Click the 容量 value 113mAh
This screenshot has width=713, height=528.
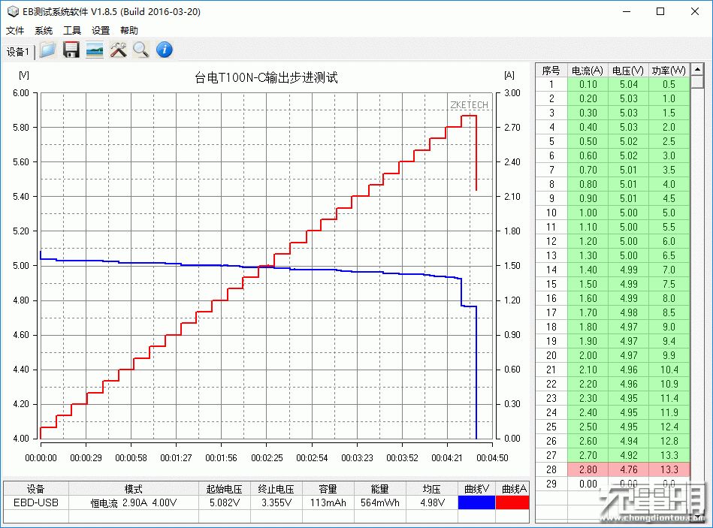(x=328, y=502)
